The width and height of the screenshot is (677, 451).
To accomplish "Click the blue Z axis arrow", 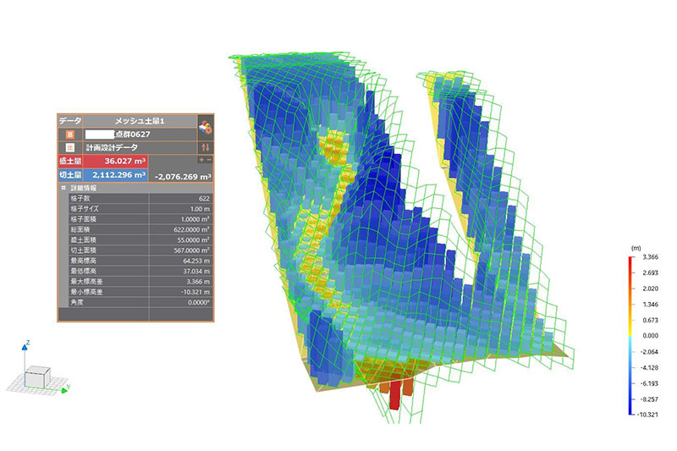I will tap(28, 345).
